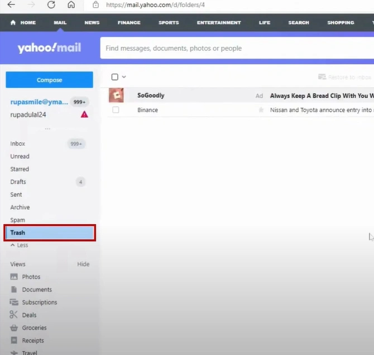The height and width of the screenshot is (355, 374).
Task: Open the Photos view
Action: pos(25,277)
